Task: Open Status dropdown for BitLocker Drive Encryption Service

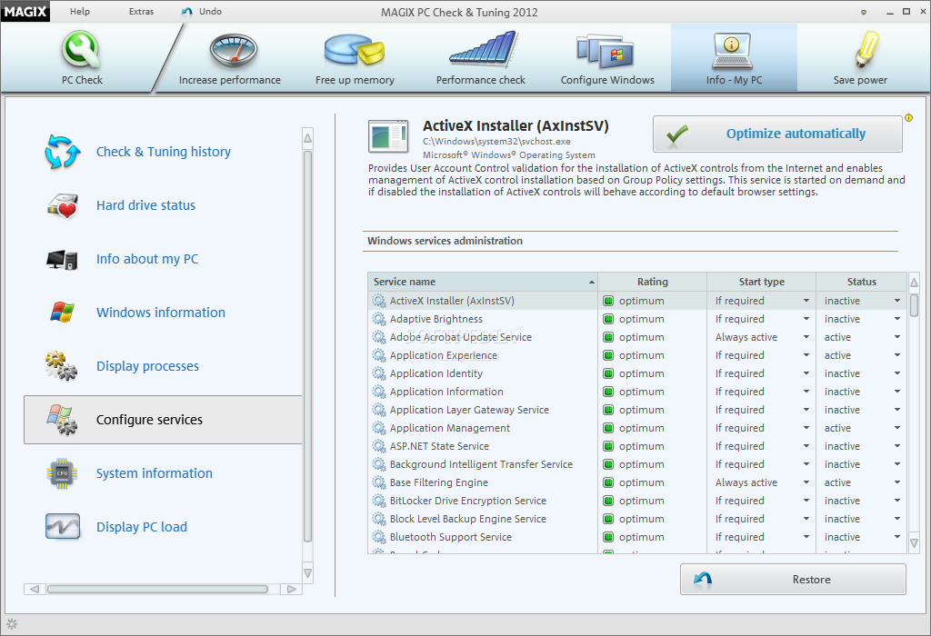Action: click(897, 501)
